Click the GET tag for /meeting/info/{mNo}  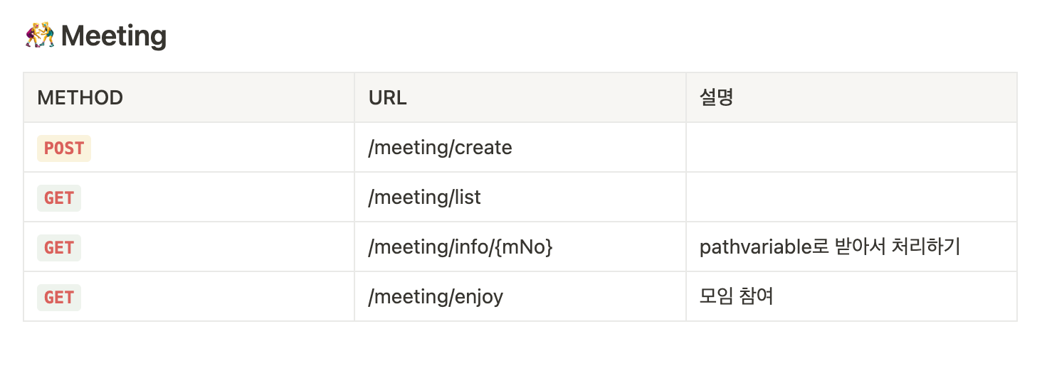point(59,247)
